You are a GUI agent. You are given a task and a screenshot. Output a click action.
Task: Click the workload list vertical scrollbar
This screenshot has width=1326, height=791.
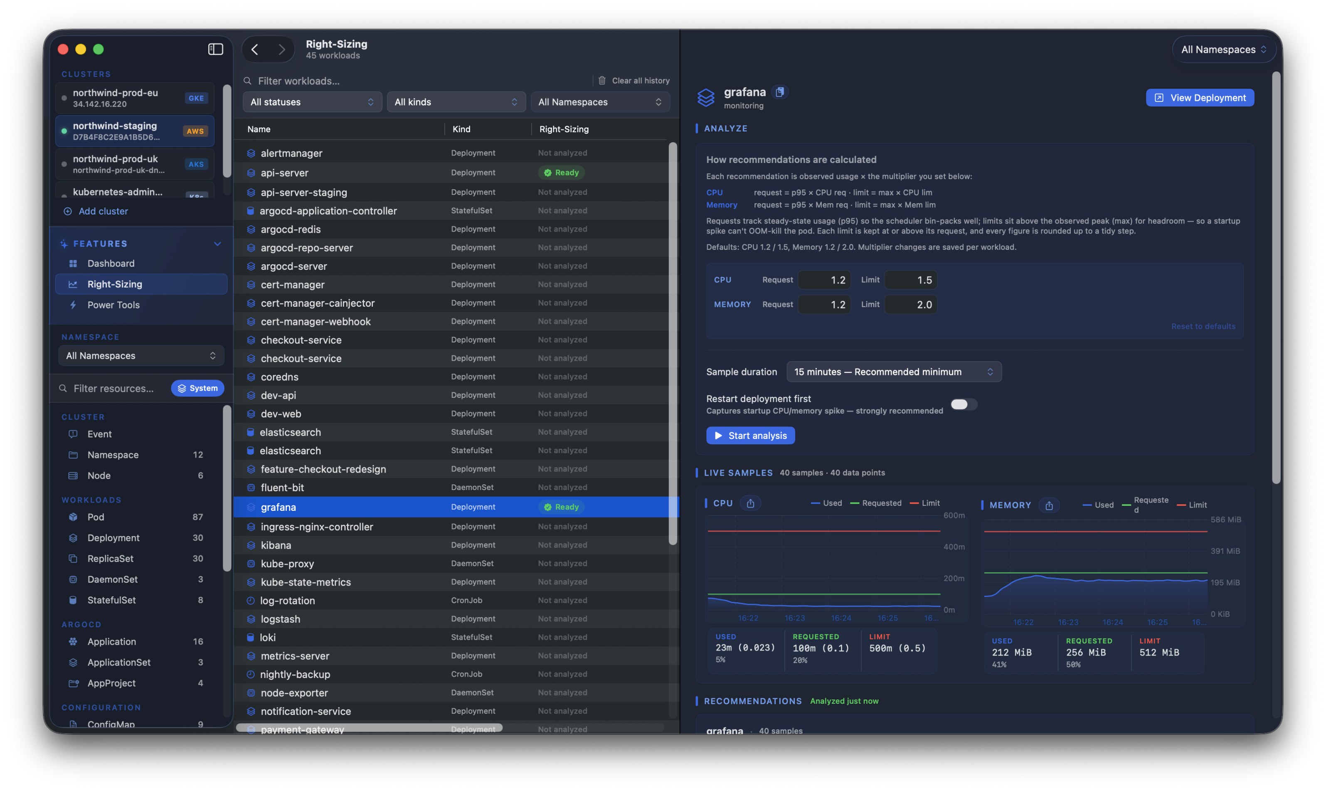pyautogui.click(x=673, y=343)
